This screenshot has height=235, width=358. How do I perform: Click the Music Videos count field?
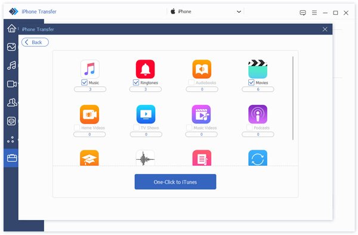click(202, 134)
